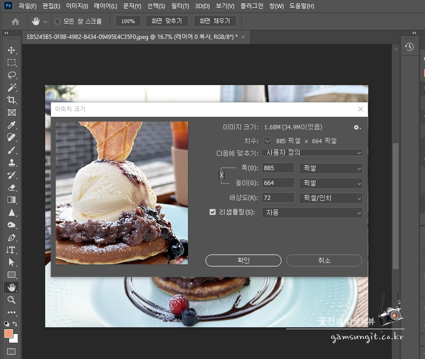Open the 치수 unit dropdown arrow
425x359 pixels.
[267, 141]
